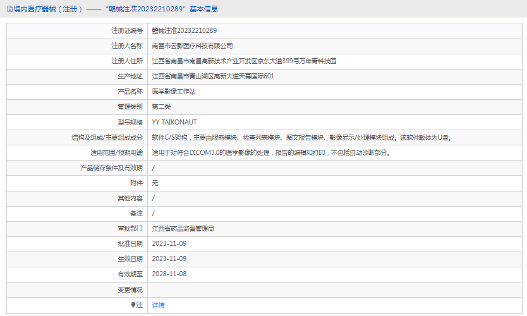Click the 注册人名称 label cell
The image size is (527, 316).
tap(127, 46)
